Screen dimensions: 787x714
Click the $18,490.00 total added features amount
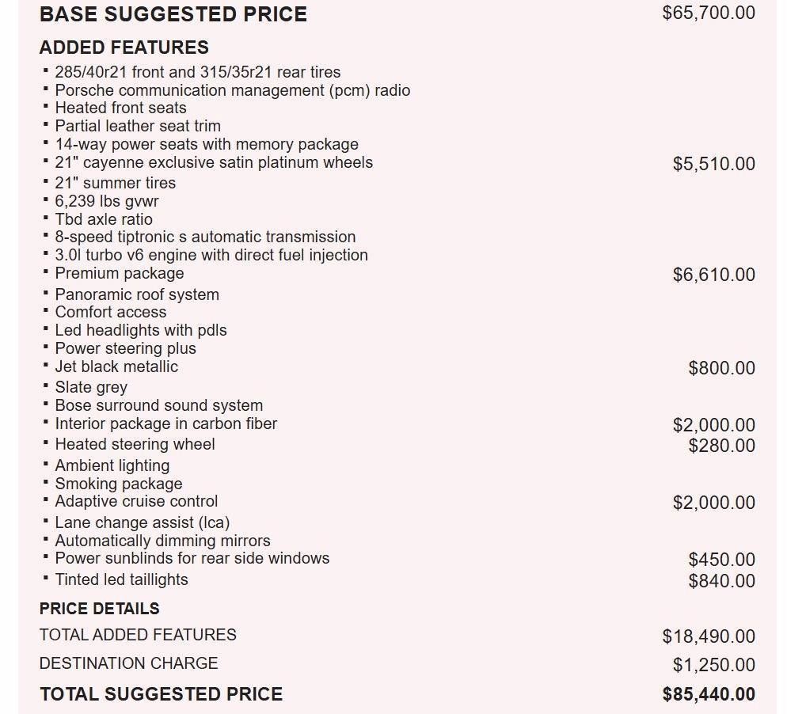[x=709, y=636]
